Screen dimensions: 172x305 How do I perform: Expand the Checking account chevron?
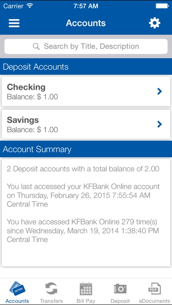[x=160, y=91]
